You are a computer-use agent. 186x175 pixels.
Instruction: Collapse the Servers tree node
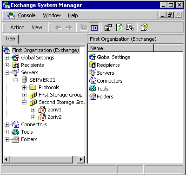(x=7, y=72)
